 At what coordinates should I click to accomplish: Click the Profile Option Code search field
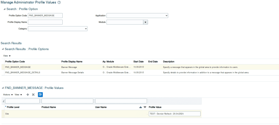pos(45,16)
